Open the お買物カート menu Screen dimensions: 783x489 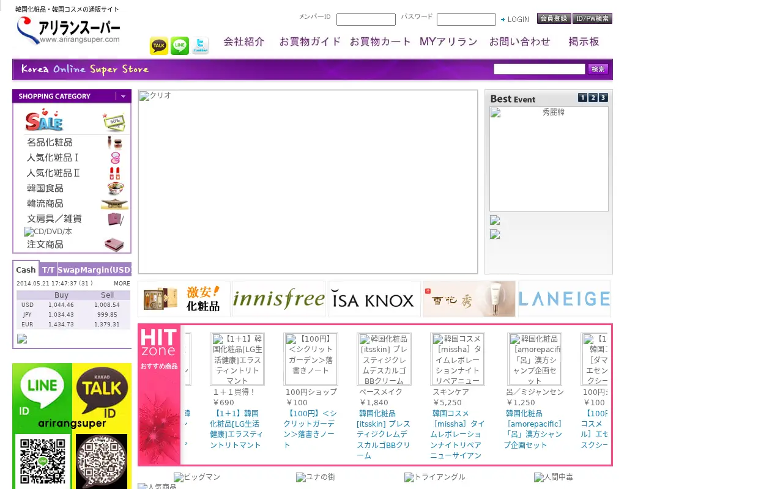(x=380, y=42)
